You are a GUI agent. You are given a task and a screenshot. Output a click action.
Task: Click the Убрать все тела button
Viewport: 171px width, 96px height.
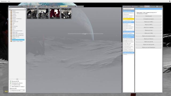click(149, 30)
